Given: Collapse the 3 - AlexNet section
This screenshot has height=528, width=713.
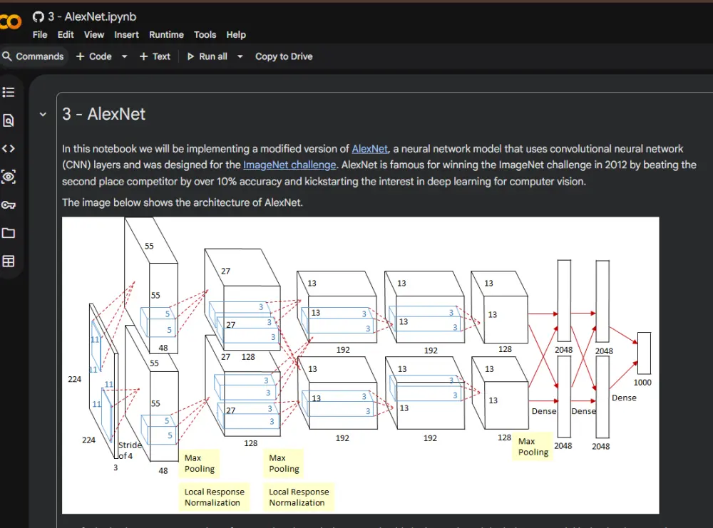Looking at the screenshot, I should (43, 115).
